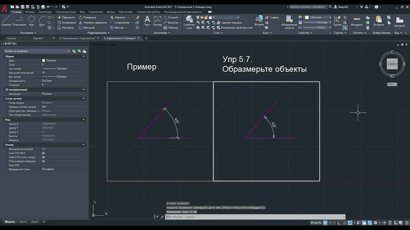Click Отразить зеркально (Mirror) command
Image resolution: width=410 pixels, height=230 pixels.
click(93, 23)
